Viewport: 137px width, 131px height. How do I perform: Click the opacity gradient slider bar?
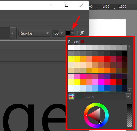pyautogui.click(x=129, y=115)
